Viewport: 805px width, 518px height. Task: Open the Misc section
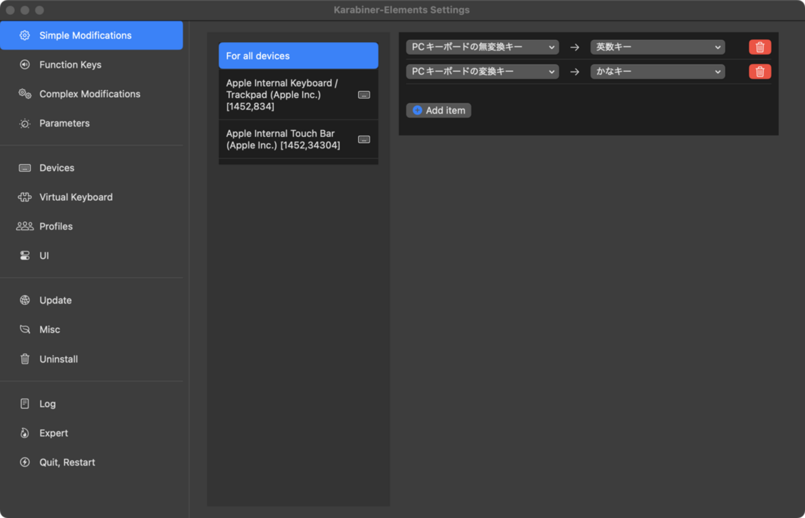92,330
